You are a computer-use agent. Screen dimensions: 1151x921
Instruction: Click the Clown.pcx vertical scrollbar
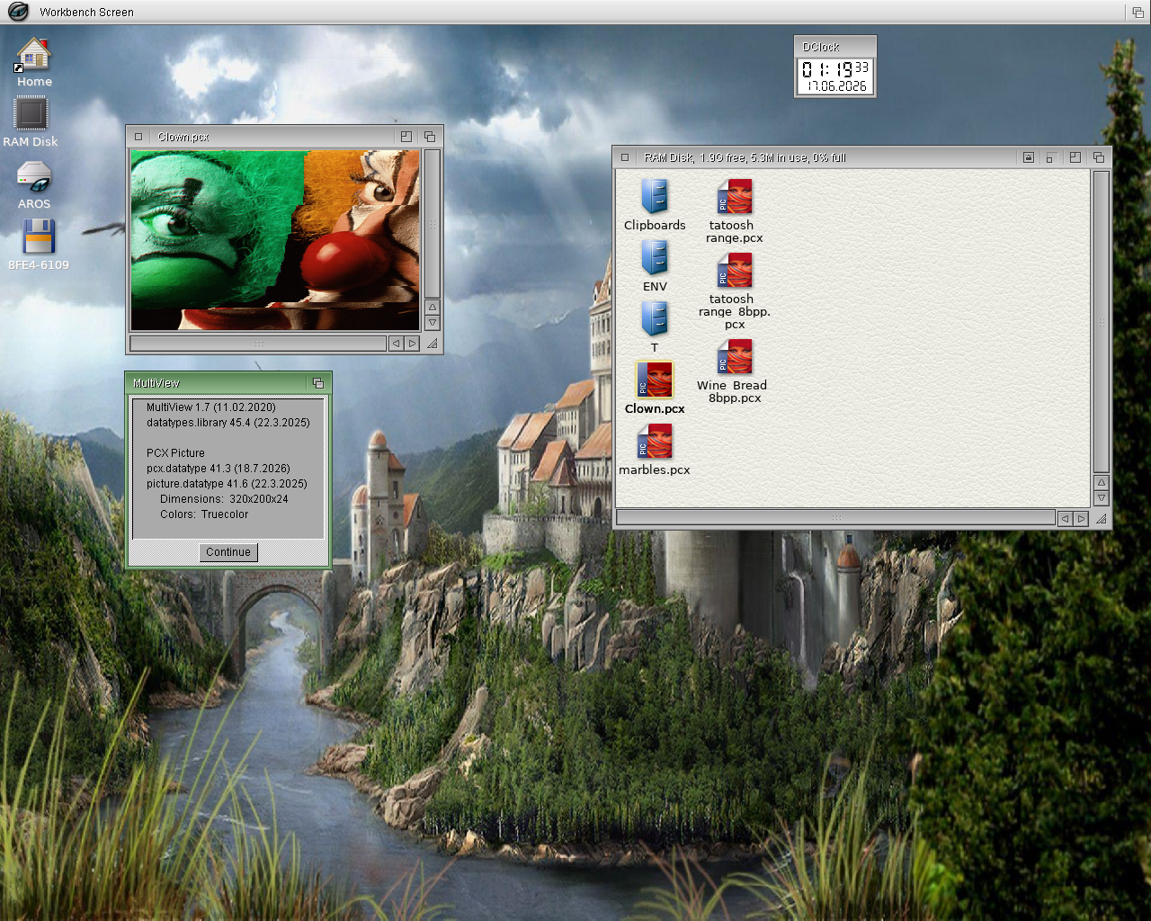coord(433,223)
